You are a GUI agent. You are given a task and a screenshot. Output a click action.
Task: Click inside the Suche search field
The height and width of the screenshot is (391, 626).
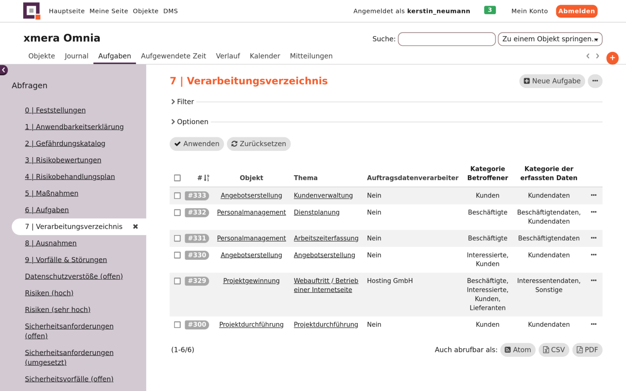tap(446, 39)
